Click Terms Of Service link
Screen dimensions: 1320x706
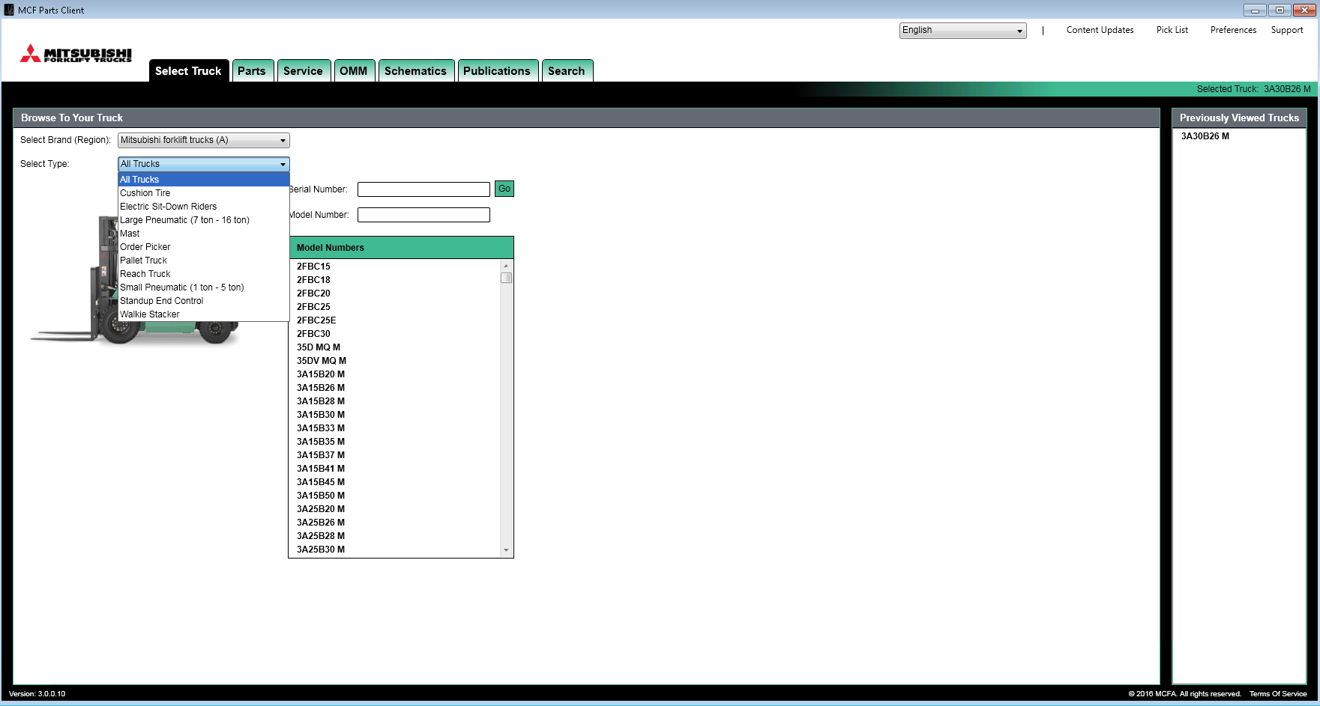(x=1277, y=694)
